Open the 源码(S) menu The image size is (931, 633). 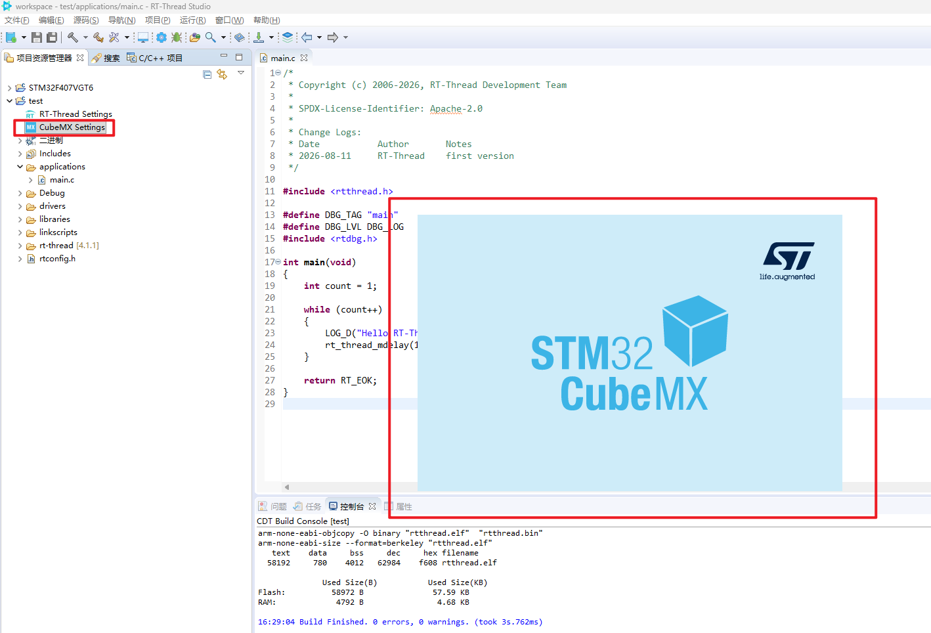point(86,20)
